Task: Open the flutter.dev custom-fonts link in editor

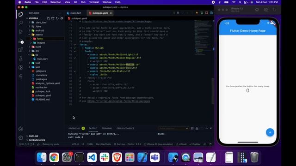Action: 119,101
